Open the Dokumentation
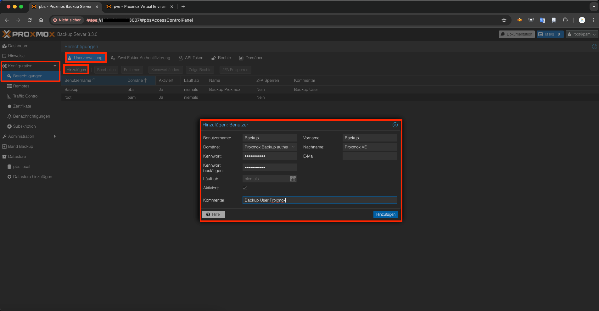 pyautogui.click(x=516, y=34)
